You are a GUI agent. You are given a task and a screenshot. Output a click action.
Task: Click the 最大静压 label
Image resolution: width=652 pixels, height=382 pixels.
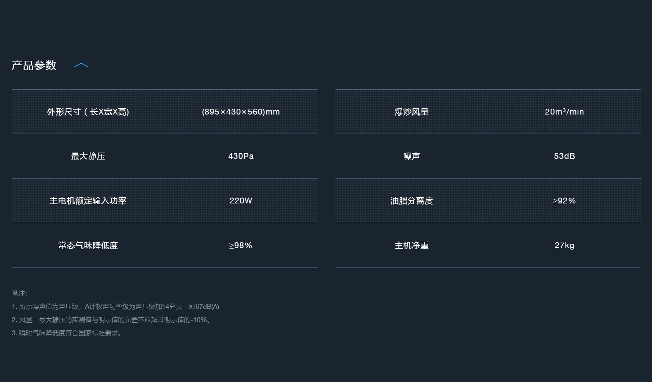(88, 156)
